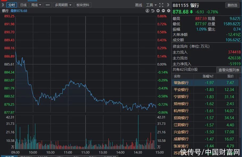Image resolution: width=242 pixels, height=157 pixels.
Task: Sort constituents by 名称 column
Action: coord(177,76)
